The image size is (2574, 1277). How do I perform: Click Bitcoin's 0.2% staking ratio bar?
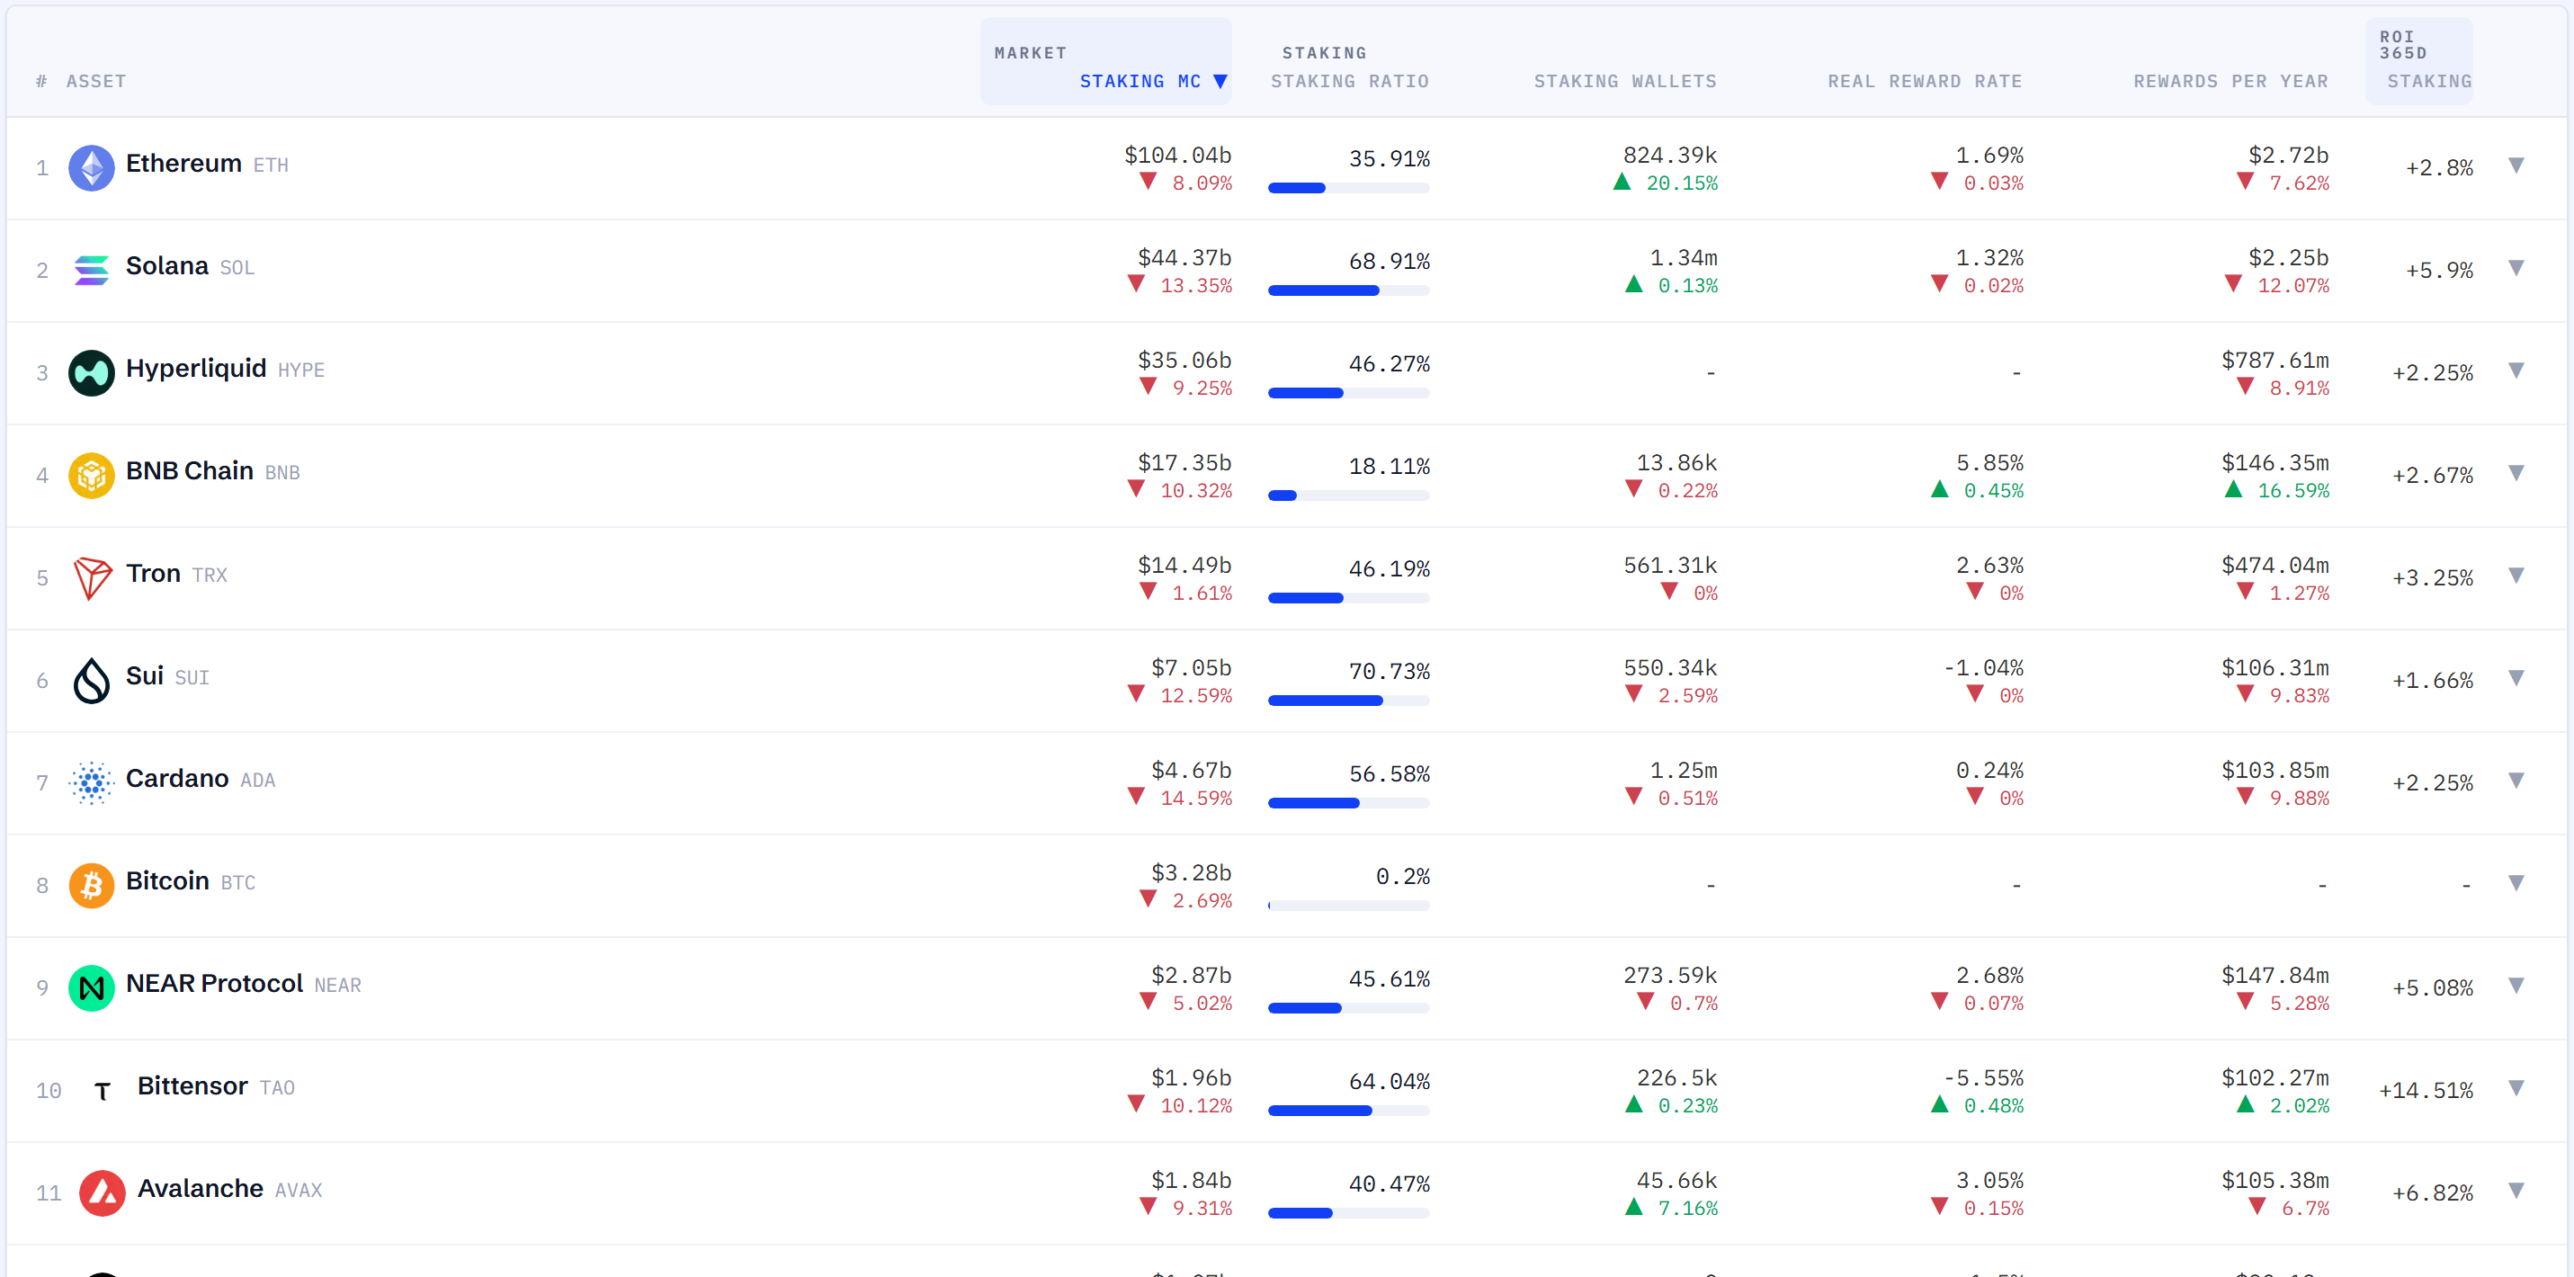coord(1348,906)
